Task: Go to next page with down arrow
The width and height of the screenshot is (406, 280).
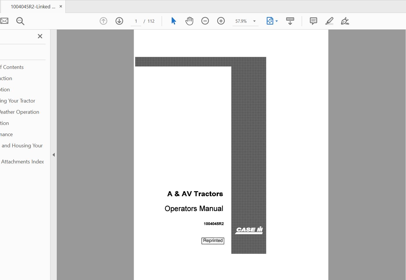Action: pos(119,21)
